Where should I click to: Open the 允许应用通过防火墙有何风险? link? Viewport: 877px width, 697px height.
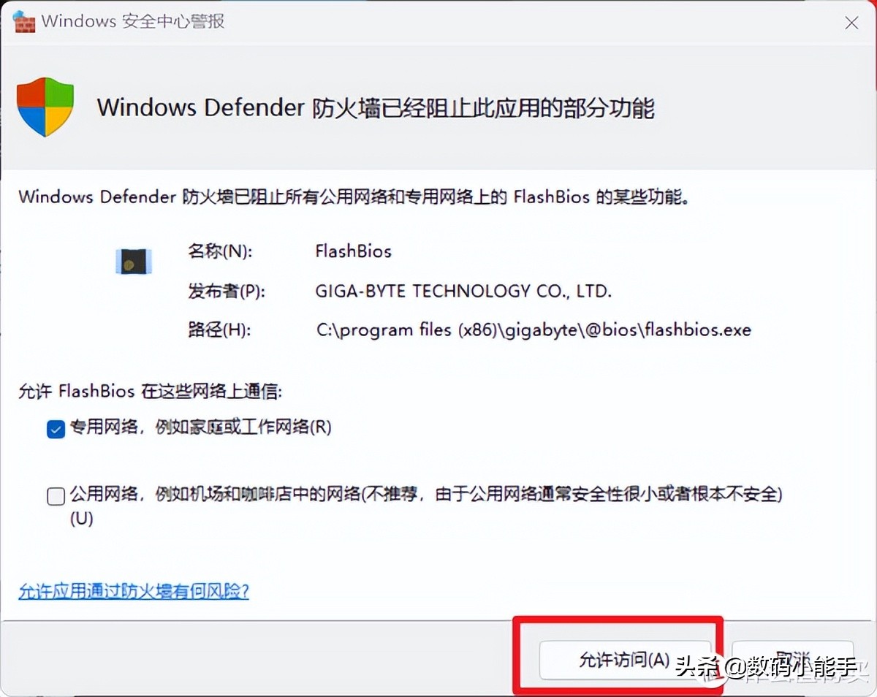134,590
